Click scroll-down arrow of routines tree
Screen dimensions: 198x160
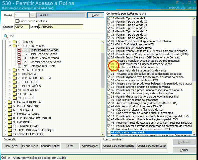coord(103,134)
